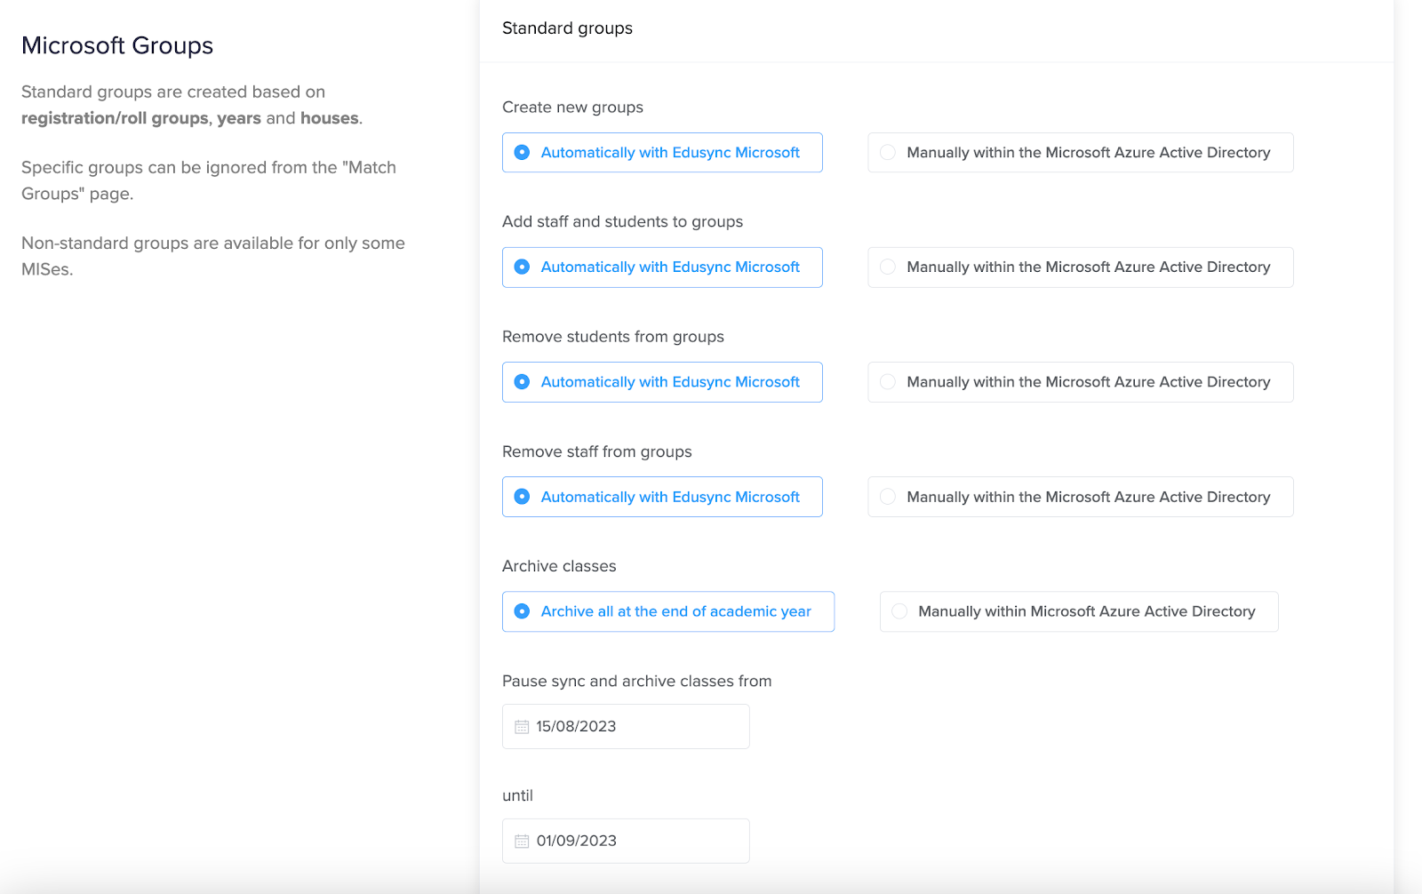Click the Microsoft Groups page title
The height and width of the screenshot is (894, 1422).
pos(116,44)
